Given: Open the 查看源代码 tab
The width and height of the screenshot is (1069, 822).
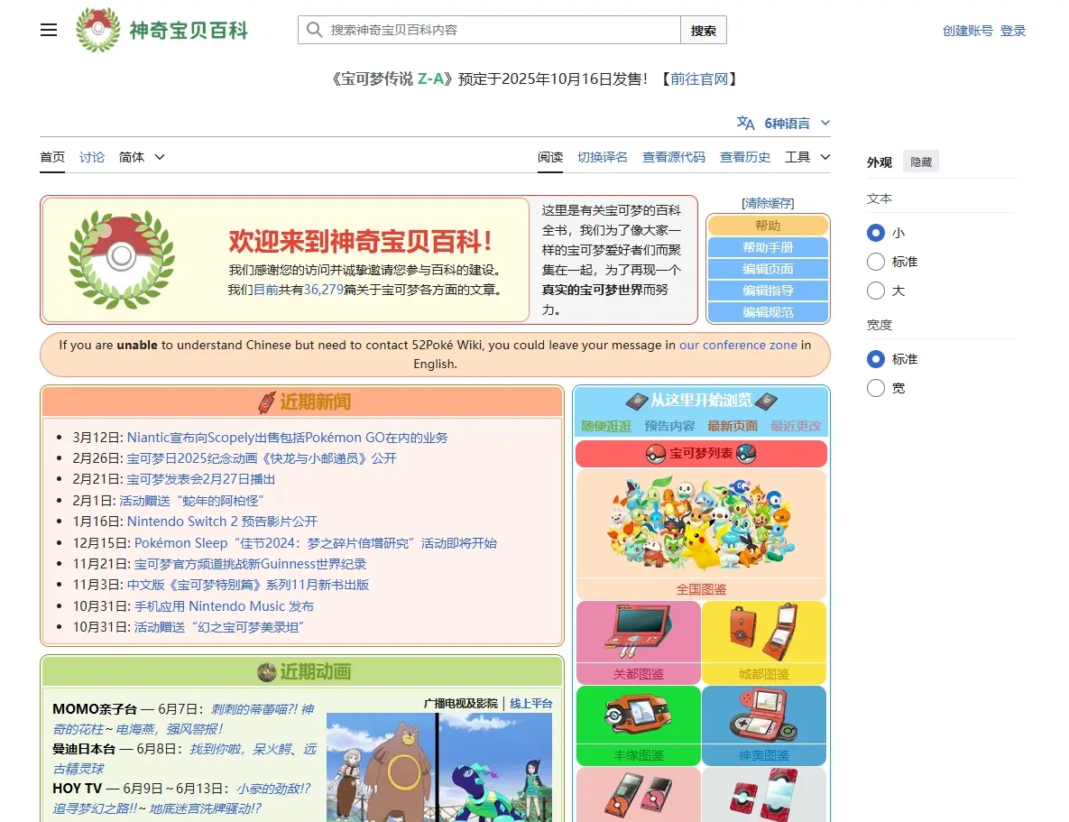Looking at the screenshot, I should point(674,157).
